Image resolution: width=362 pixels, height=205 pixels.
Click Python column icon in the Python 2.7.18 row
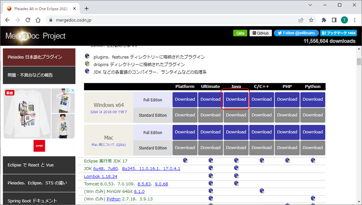pos(313,198)
